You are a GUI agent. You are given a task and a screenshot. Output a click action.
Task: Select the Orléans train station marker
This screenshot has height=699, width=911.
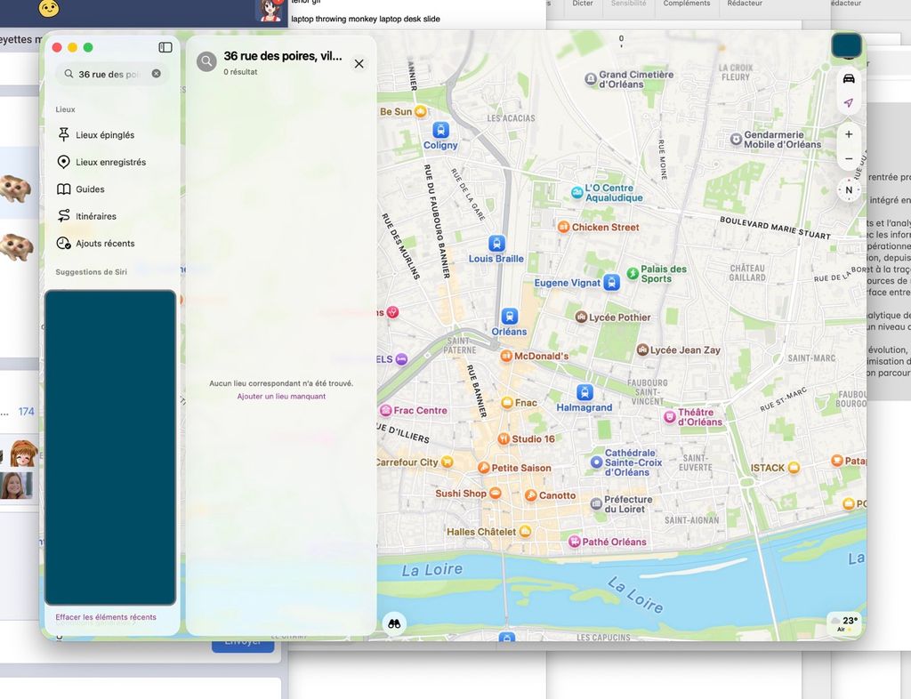[x=509, y=316]
